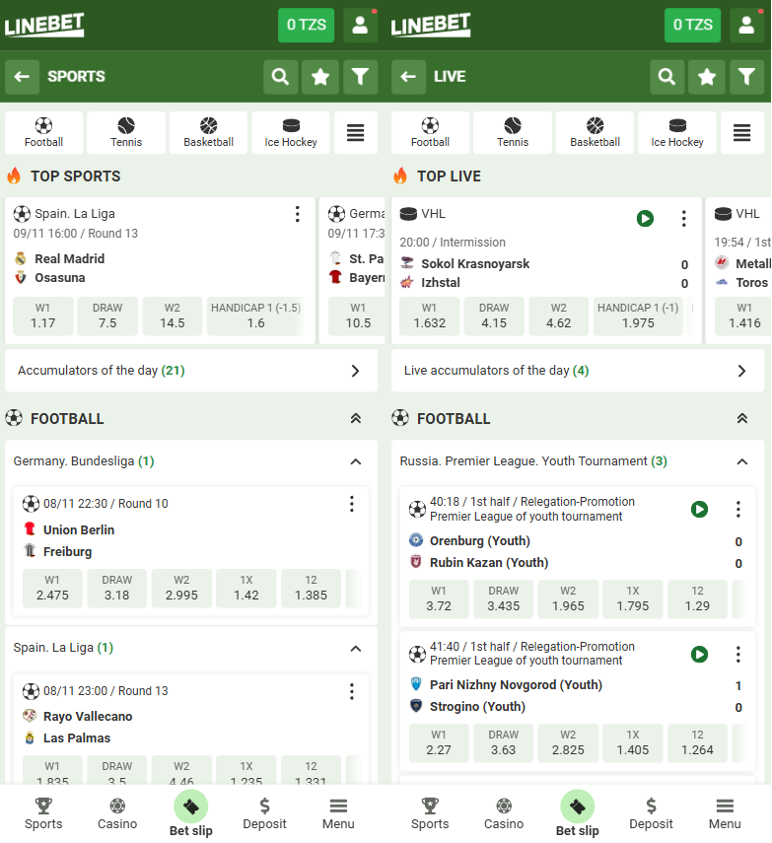Bet DRAW 7.5 on Real Madrid vs Osasuna

point(107,316)
